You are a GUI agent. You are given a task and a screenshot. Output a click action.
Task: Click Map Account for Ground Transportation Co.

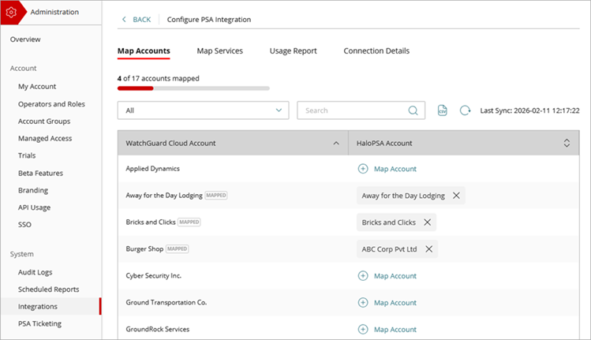pyautogui.click(x=395, y=303)
